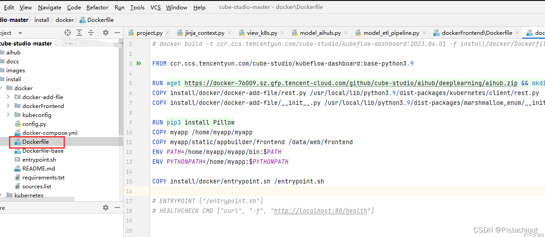This screenshot has width=545, height=237.
Task: Select the kubernetes folder in tree
Action: (x=29, y=195)
